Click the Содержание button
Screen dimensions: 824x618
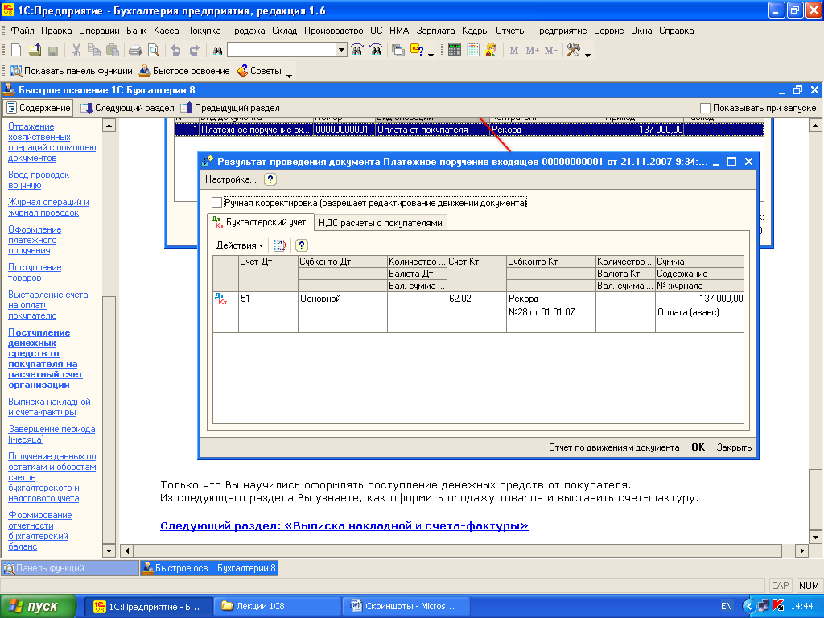(39, 108)
